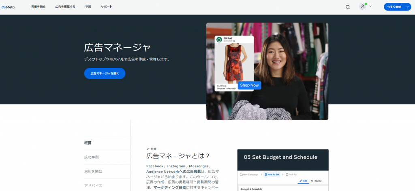415x191 pixels.
Task: Click the 広告マネージャを開く button
Action: [105, 73]
